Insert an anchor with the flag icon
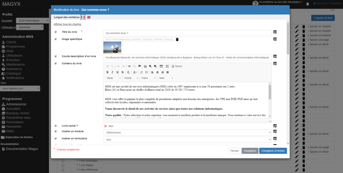The image size is (343, 173). [x=139, y=66]
